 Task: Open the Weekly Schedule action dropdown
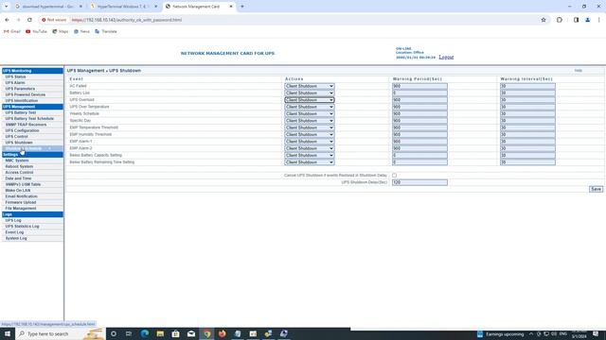310,113
